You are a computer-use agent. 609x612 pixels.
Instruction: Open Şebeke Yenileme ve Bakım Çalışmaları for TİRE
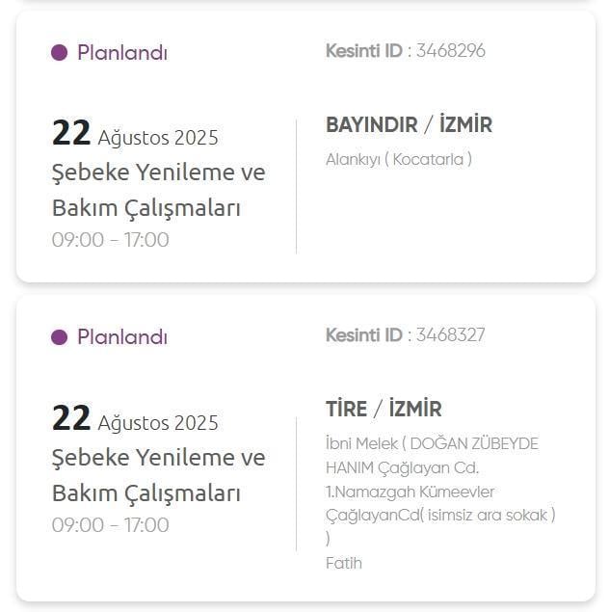[157, 475]
